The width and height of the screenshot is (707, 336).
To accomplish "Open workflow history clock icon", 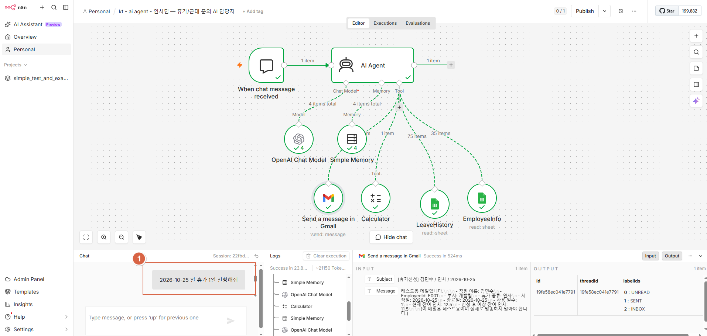I will click(621, 11).
